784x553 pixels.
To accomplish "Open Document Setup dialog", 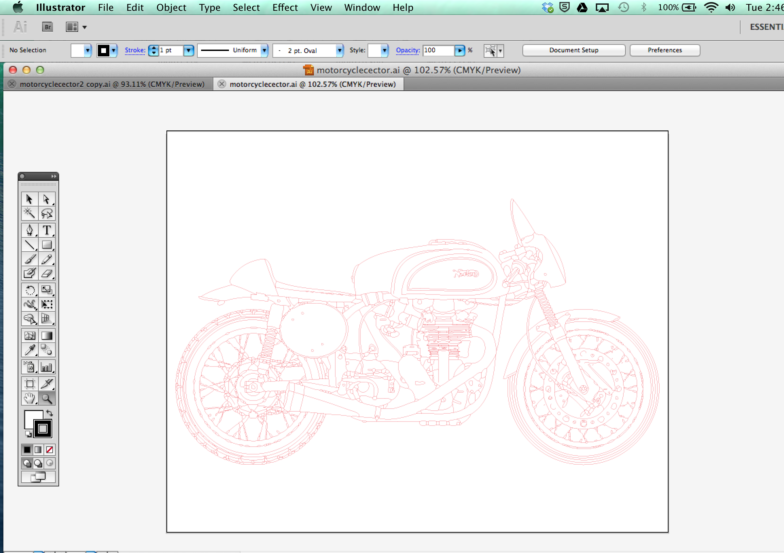I will pos(573,50).
